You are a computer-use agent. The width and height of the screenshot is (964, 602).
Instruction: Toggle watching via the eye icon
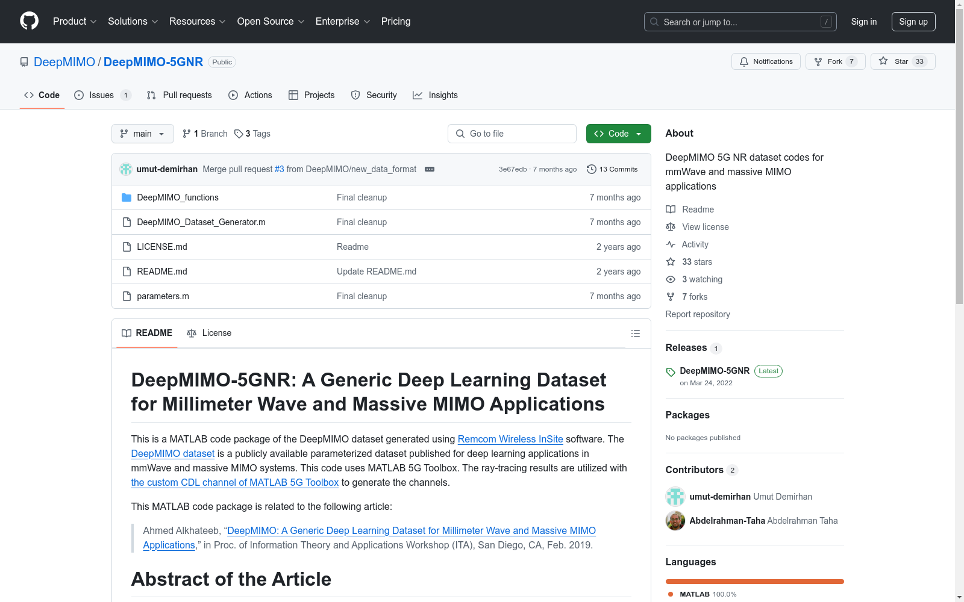tap(670, 279)
